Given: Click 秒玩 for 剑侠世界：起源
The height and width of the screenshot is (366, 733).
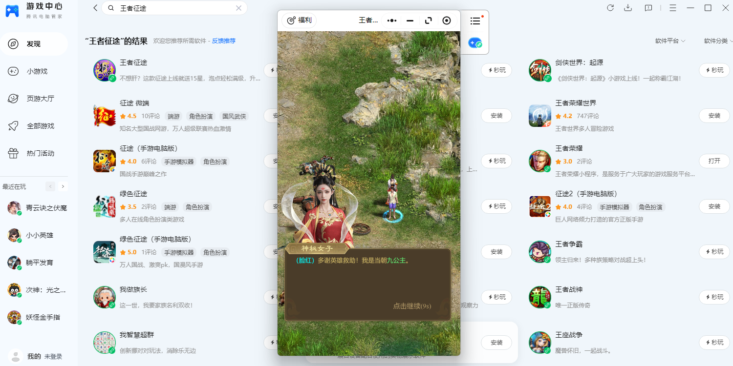Looking at the screenshot, I should pos(714,70).
